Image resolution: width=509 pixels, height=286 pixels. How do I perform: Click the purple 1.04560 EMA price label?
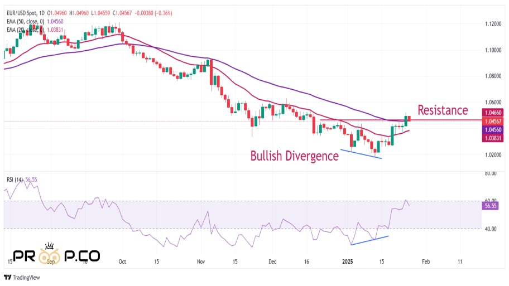coord(493,130)
